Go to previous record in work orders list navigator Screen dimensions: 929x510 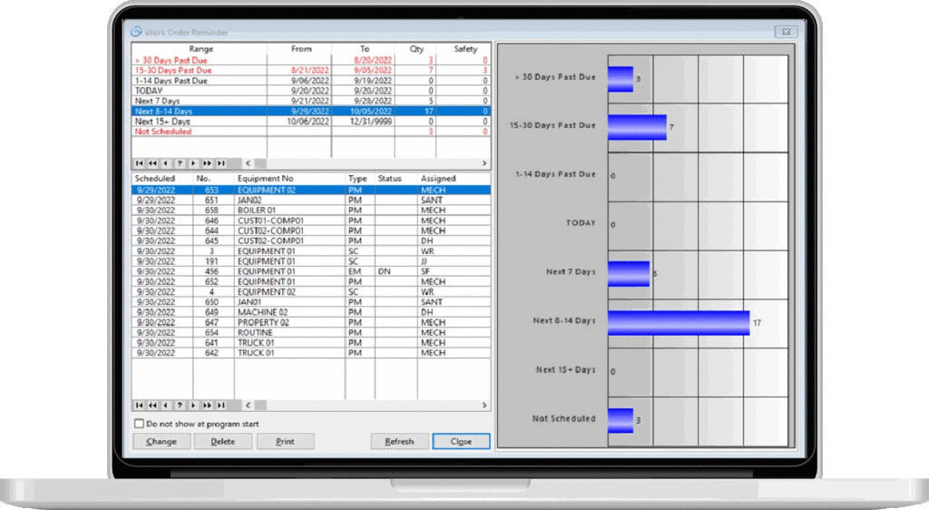click(167, 405)
